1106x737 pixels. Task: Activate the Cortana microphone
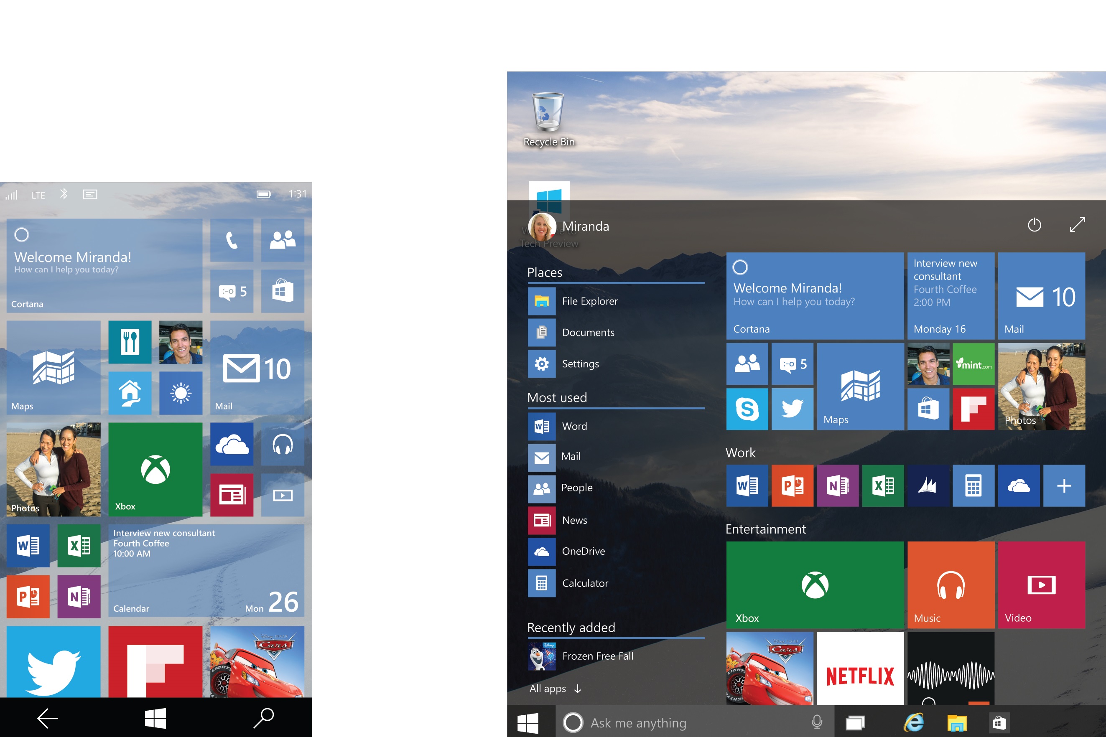tap(817, 722)
